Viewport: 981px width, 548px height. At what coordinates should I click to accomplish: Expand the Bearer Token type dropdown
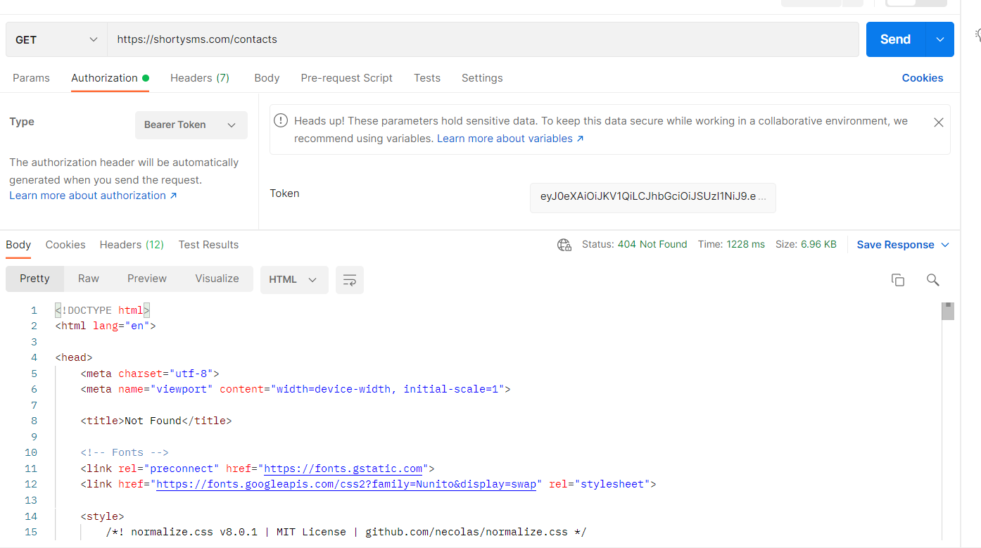tap(191, 125)
